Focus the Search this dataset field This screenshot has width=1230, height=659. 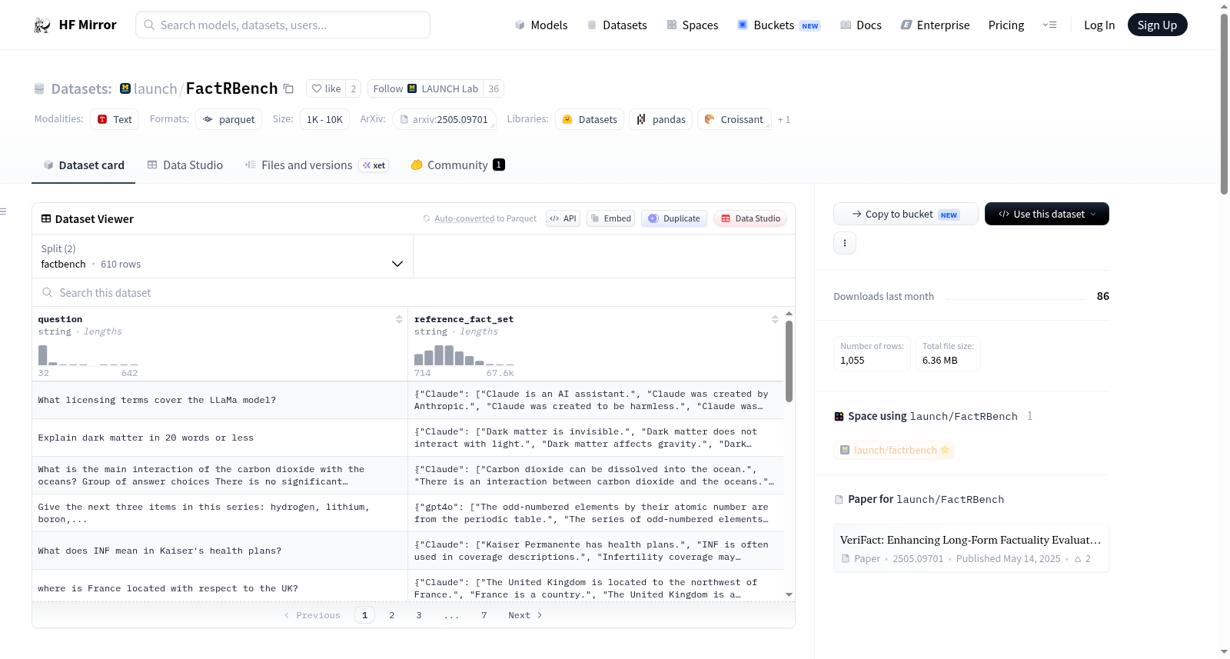tap(414, 292)
